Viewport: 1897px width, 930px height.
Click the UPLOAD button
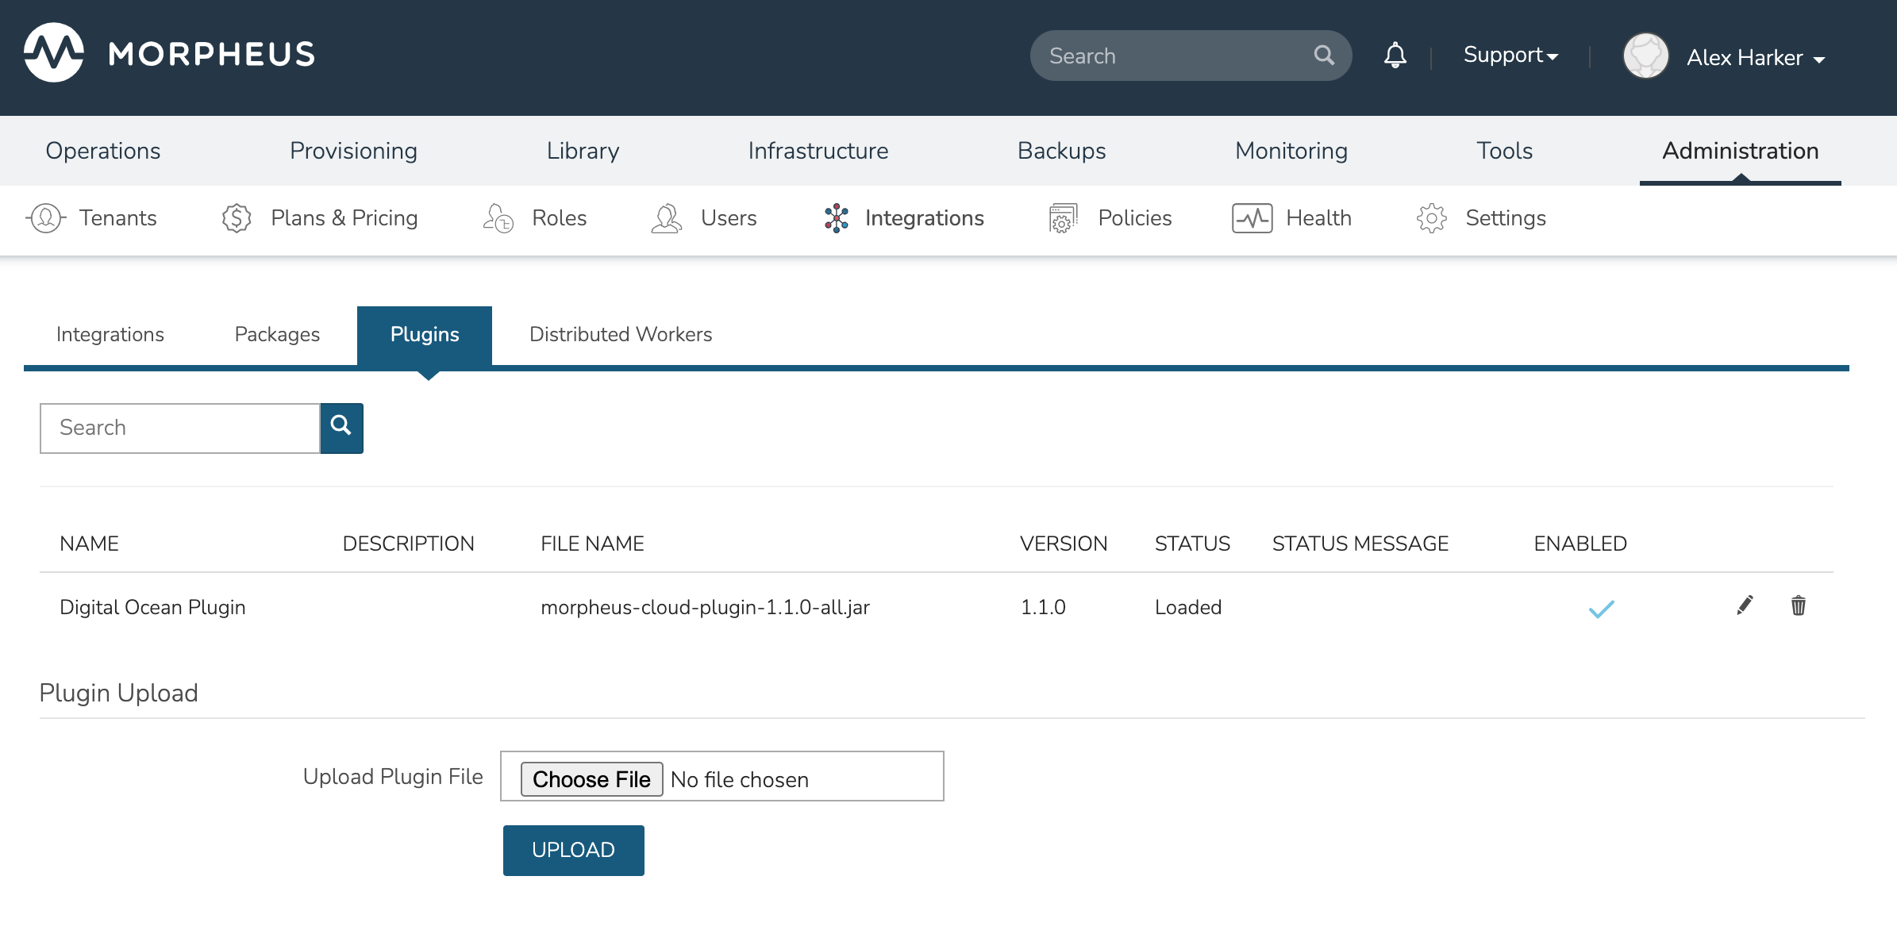click(573, 850)
